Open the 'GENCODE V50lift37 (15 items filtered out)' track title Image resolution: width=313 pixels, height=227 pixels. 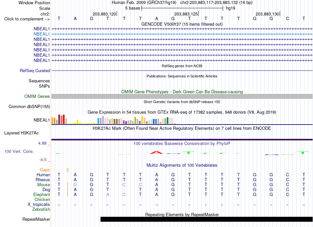click(x=182, y=24)
